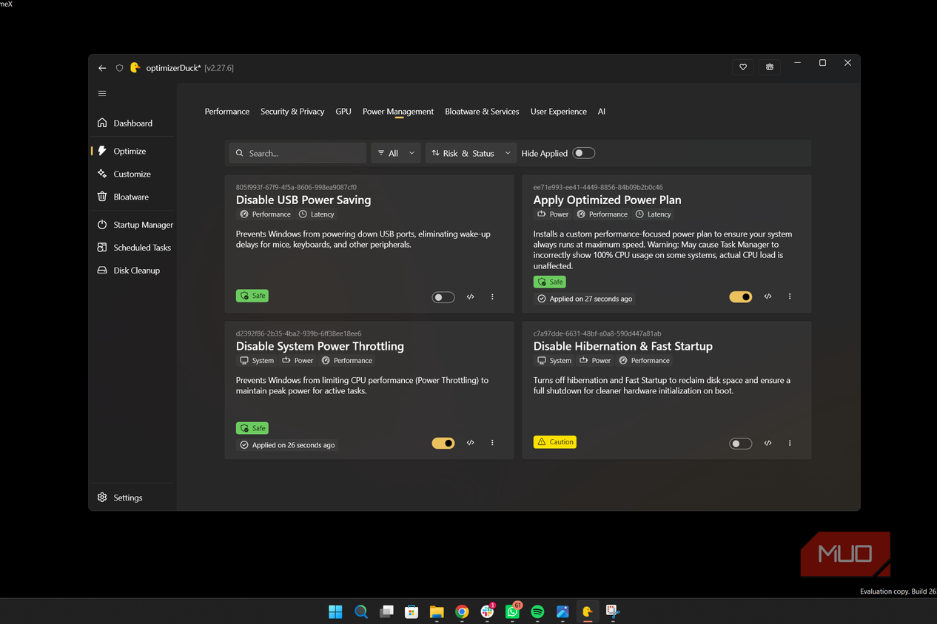View code icon for Disable Hibernation & Fast Startup

tap(768, 443)
